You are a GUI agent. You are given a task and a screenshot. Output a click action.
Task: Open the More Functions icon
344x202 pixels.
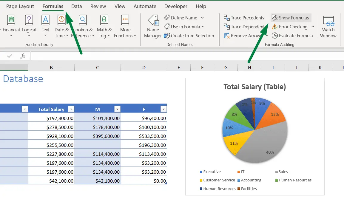pos(125,20)
